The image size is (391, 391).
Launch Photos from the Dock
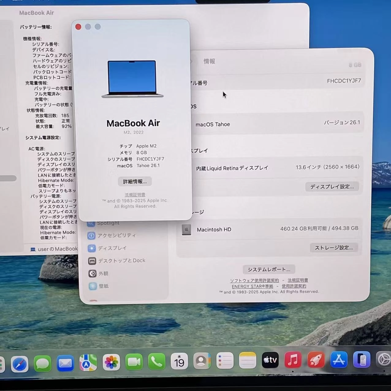click(x=111, y=362)
